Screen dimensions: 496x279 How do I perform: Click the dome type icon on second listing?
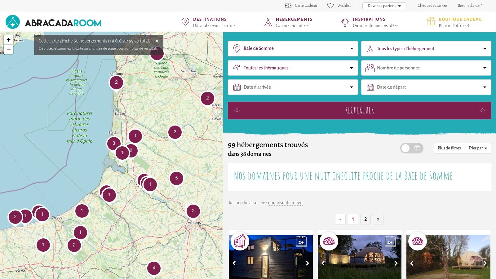click(x=329, y=241)
